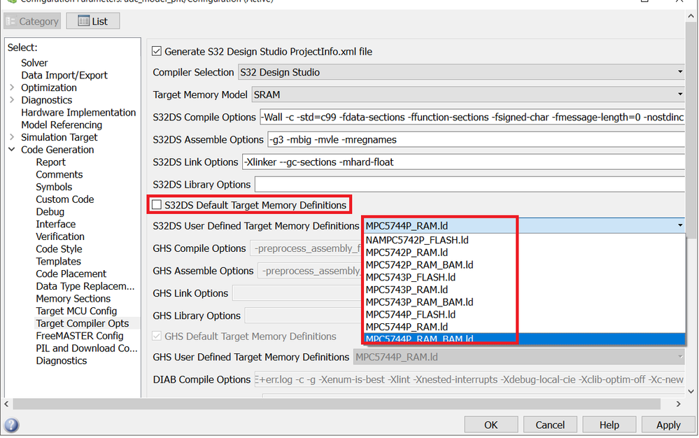699x438 pixels.
Task: Click GHS Compile Options field
Action: coord(305,248)
